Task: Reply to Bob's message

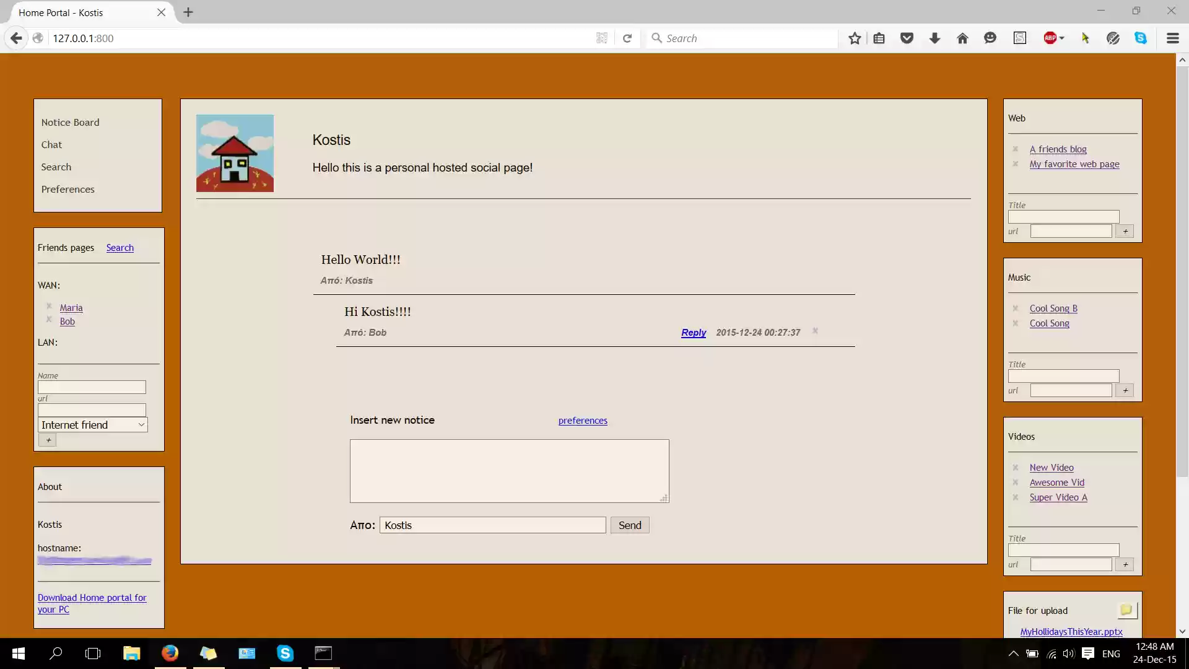Action: coord(693,332)
